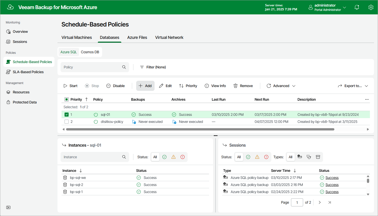Open Success link for 03/03/2025 session
The image size is (378, 216).
point(332,185)
